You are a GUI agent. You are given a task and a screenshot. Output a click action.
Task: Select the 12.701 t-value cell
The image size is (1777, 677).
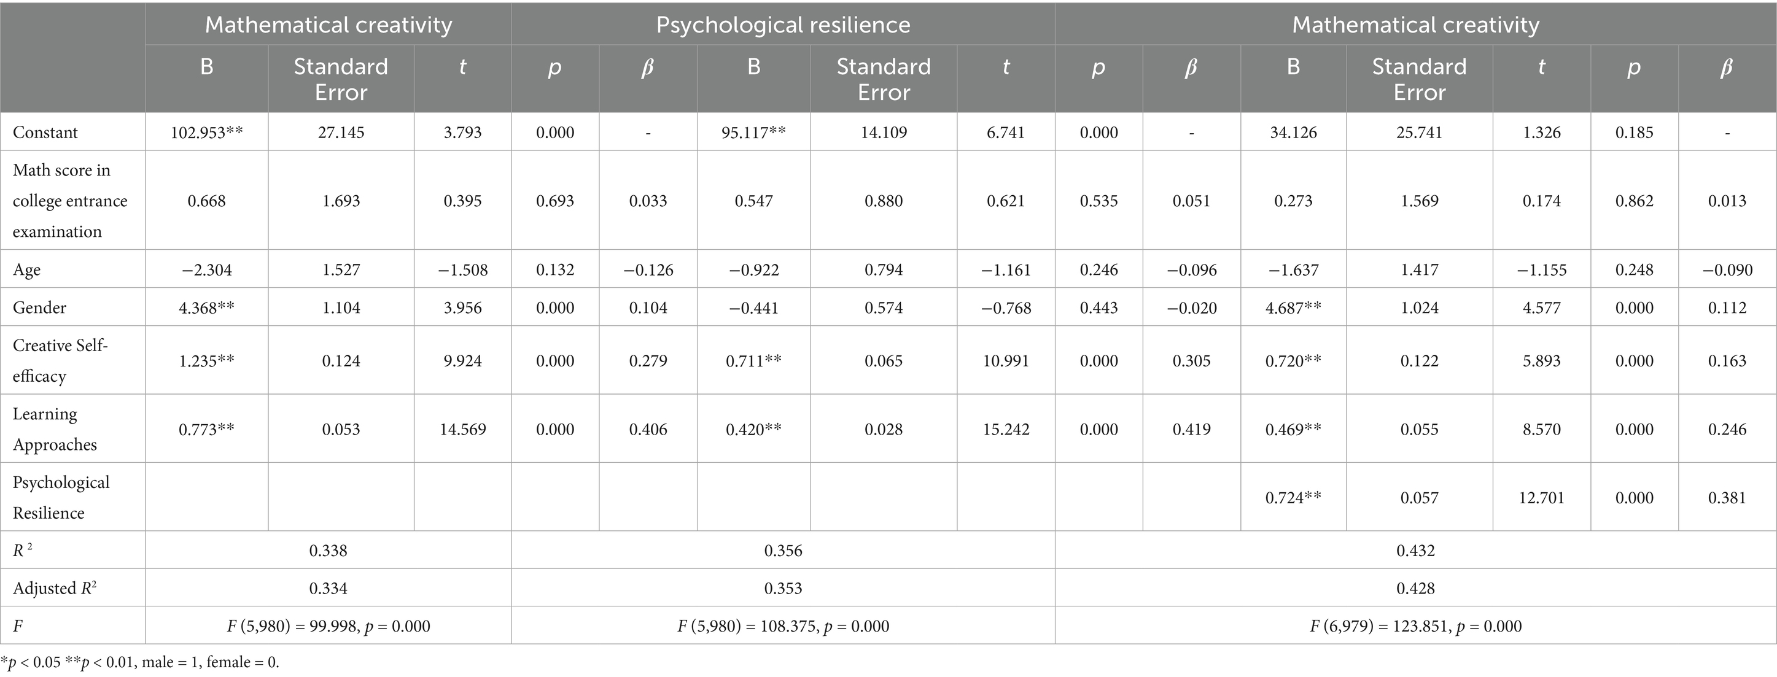[1541, 497]
